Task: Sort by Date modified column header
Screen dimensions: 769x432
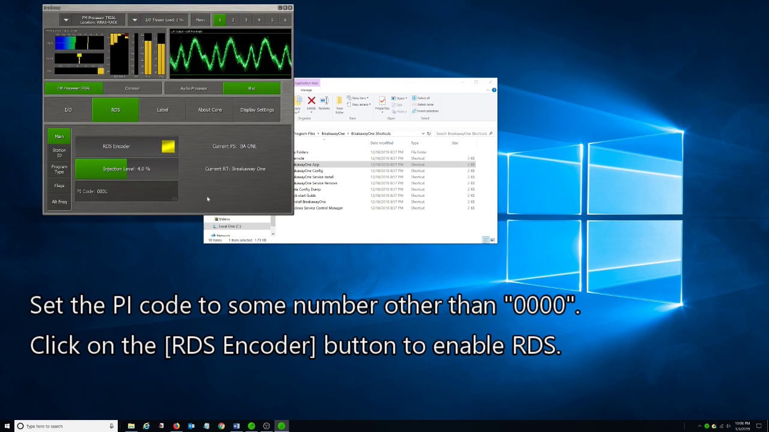Action: [x=381, y=143]
